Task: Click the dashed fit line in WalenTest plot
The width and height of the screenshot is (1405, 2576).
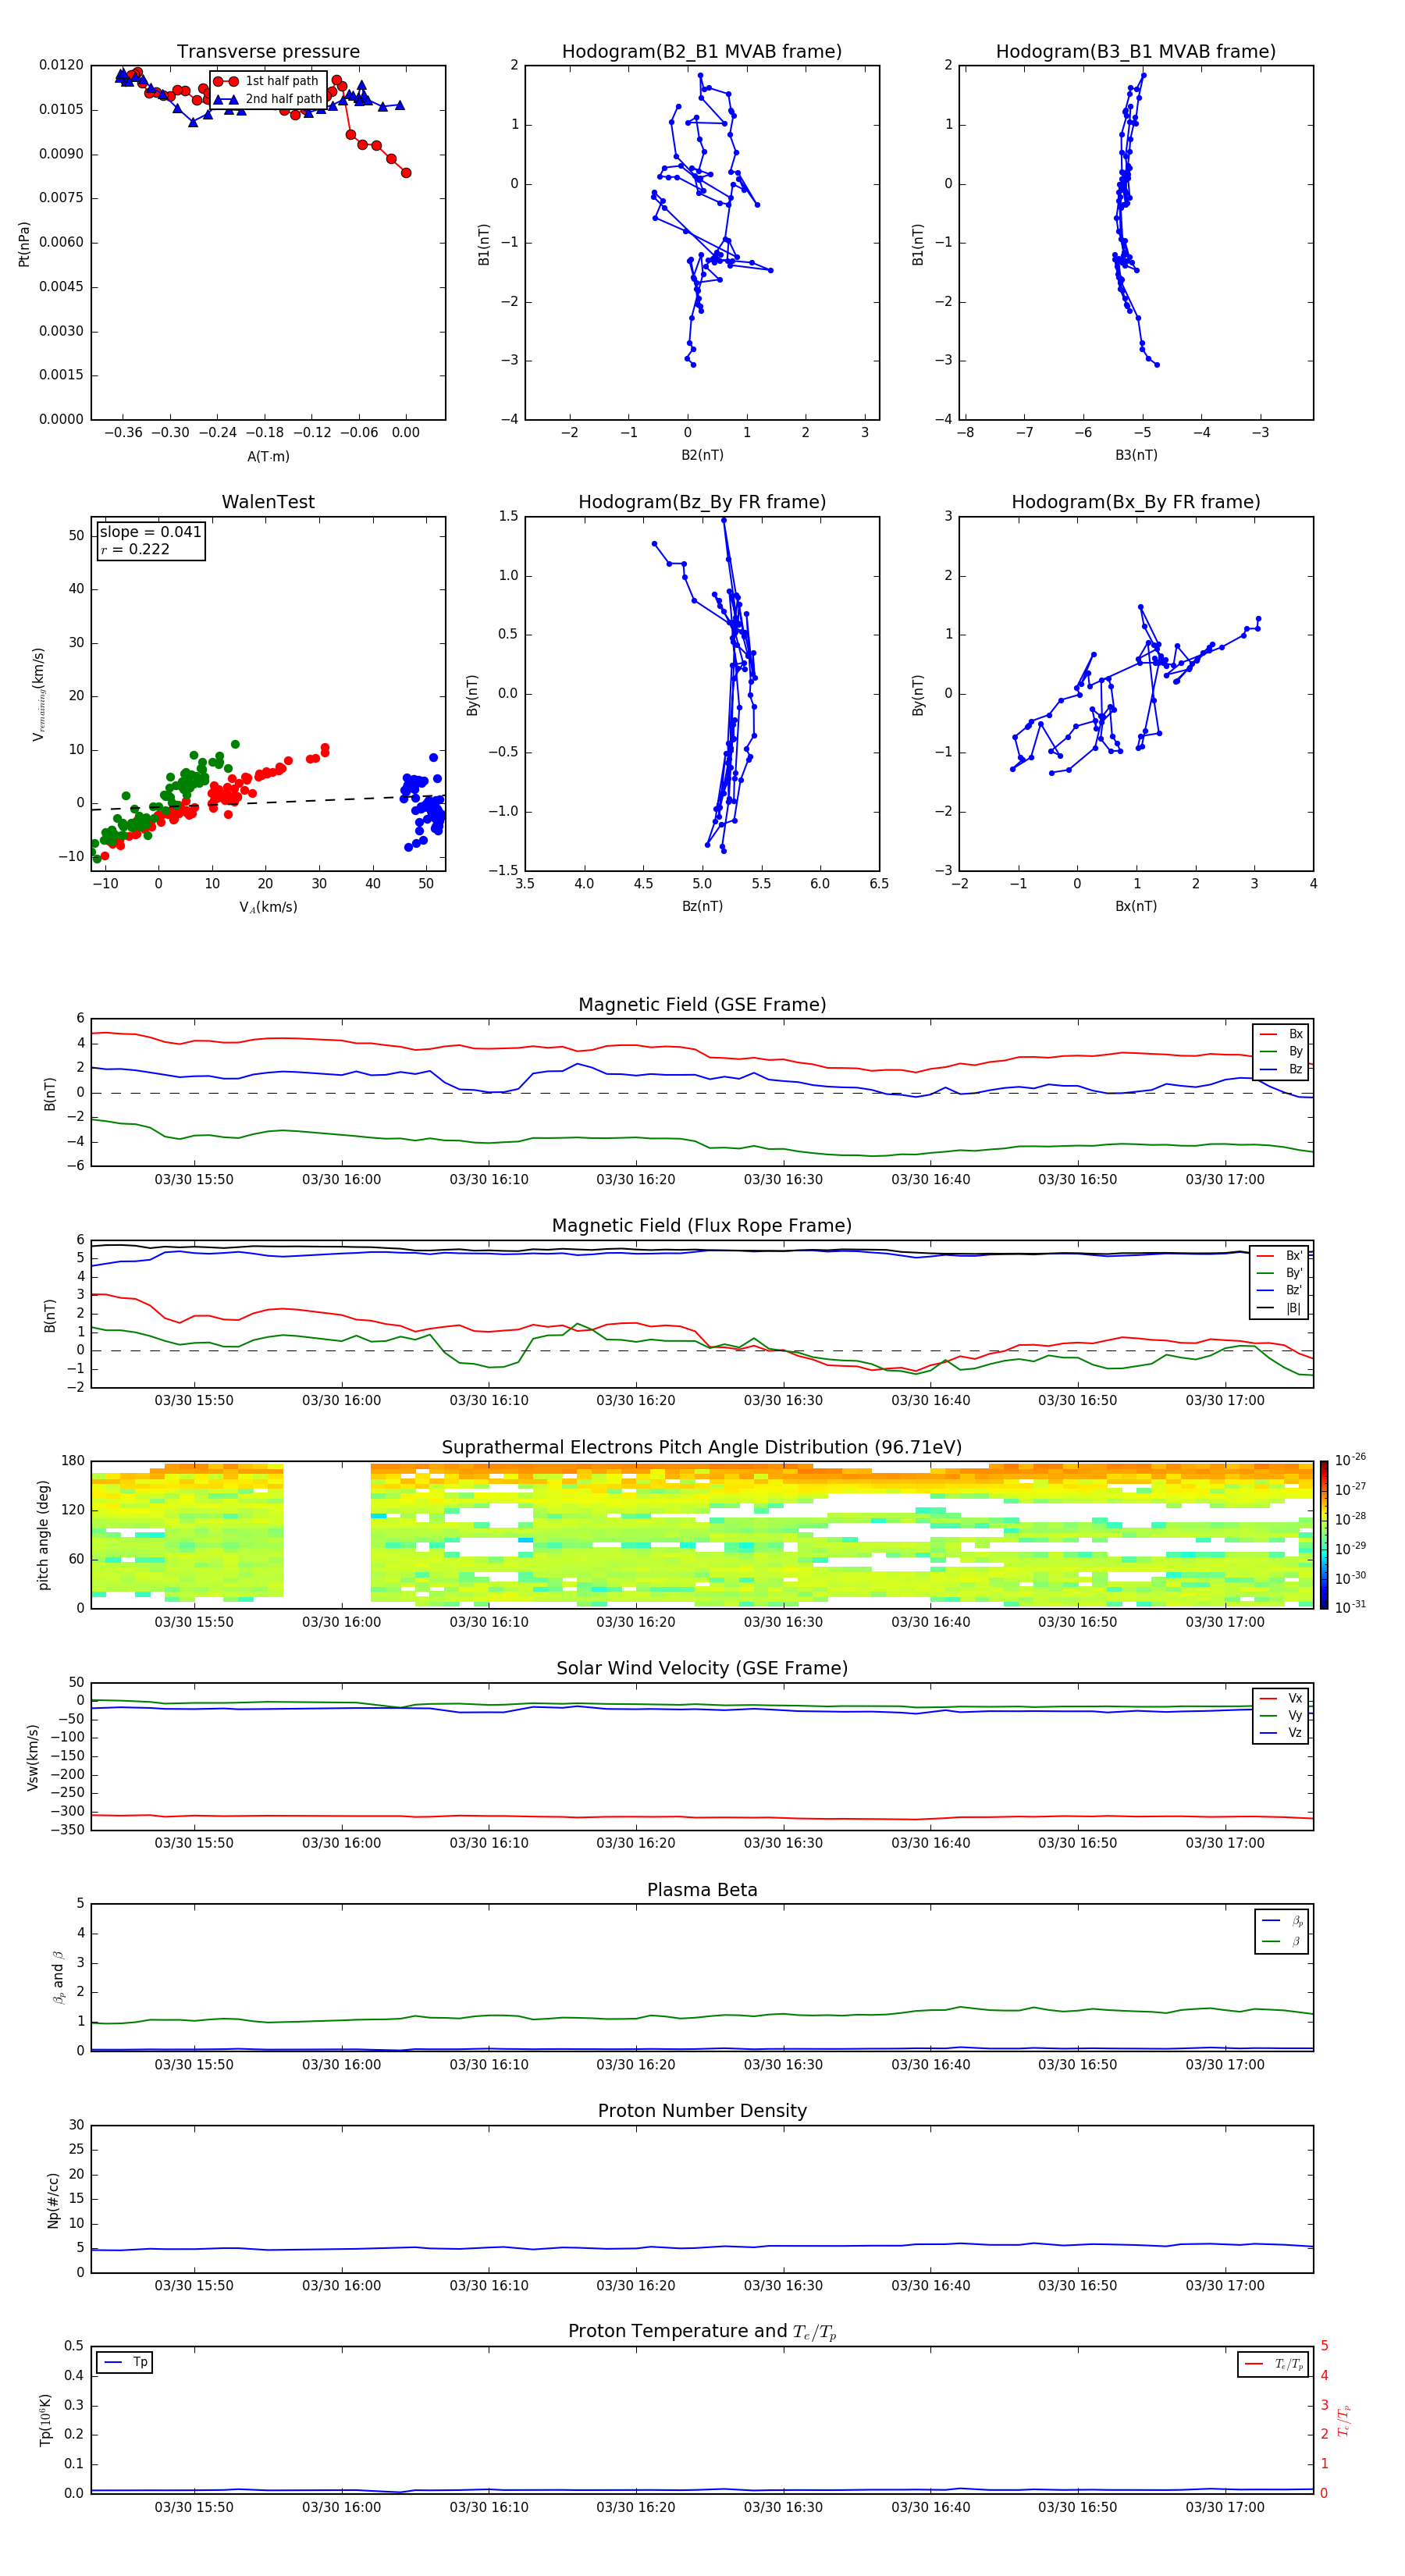Action: [268, 802]
